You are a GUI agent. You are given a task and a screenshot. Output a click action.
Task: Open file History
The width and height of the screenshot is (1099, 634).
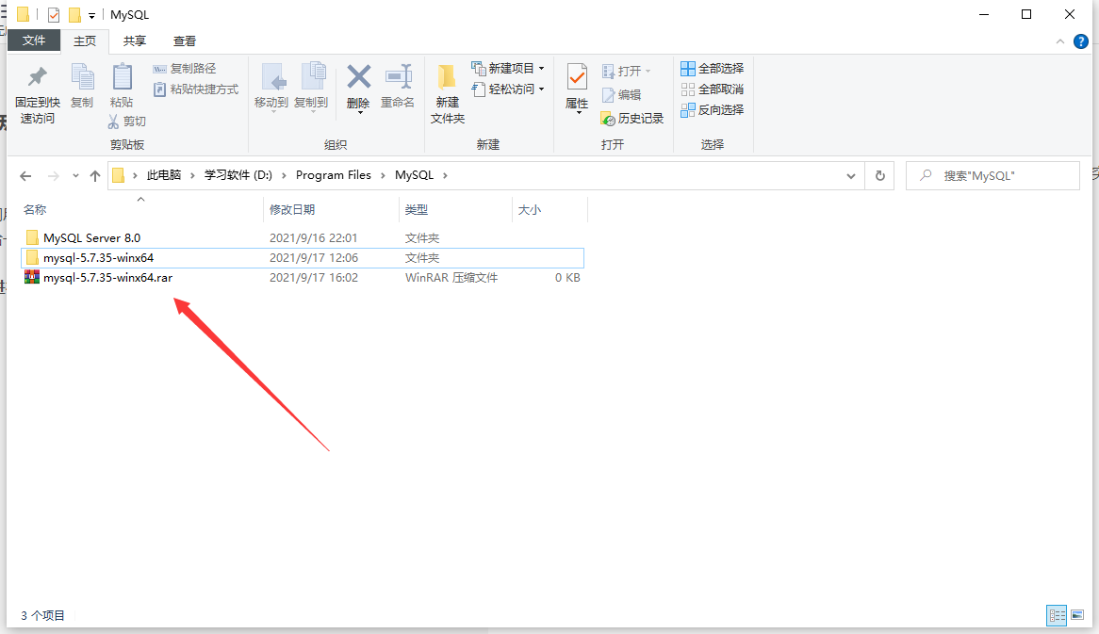[x=632, y=119]
